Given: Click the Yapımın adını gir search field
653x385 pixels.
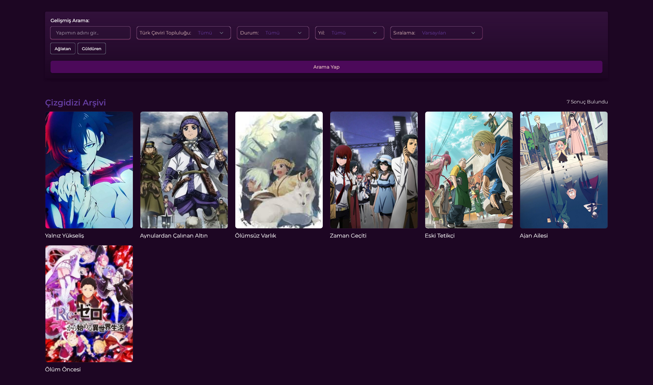Looking at the screenshot, I should [90, 33].
